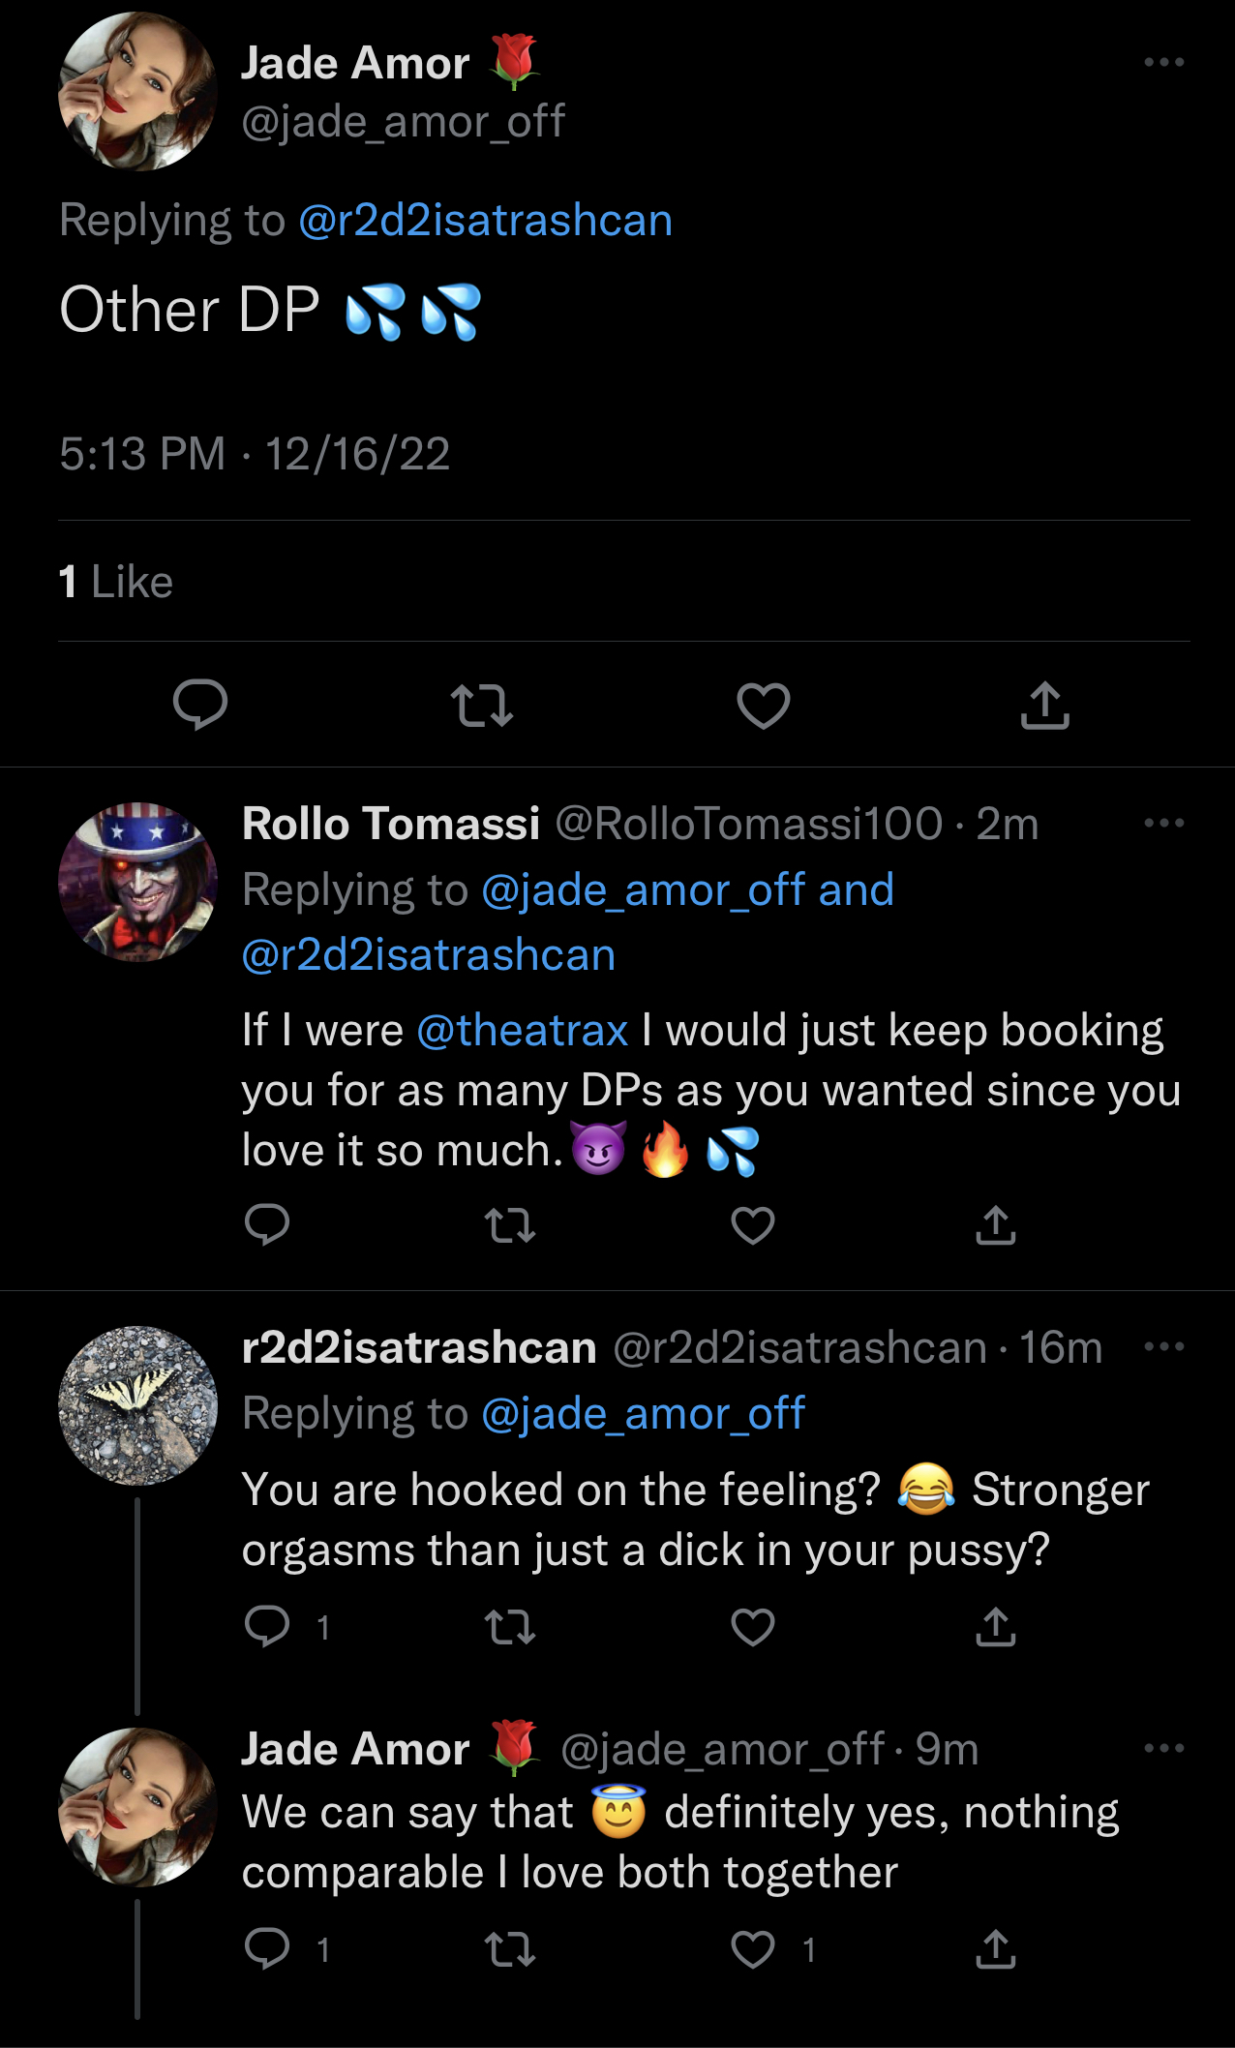
Task: Open more options on main tweet
Action: click(1163, 63)
